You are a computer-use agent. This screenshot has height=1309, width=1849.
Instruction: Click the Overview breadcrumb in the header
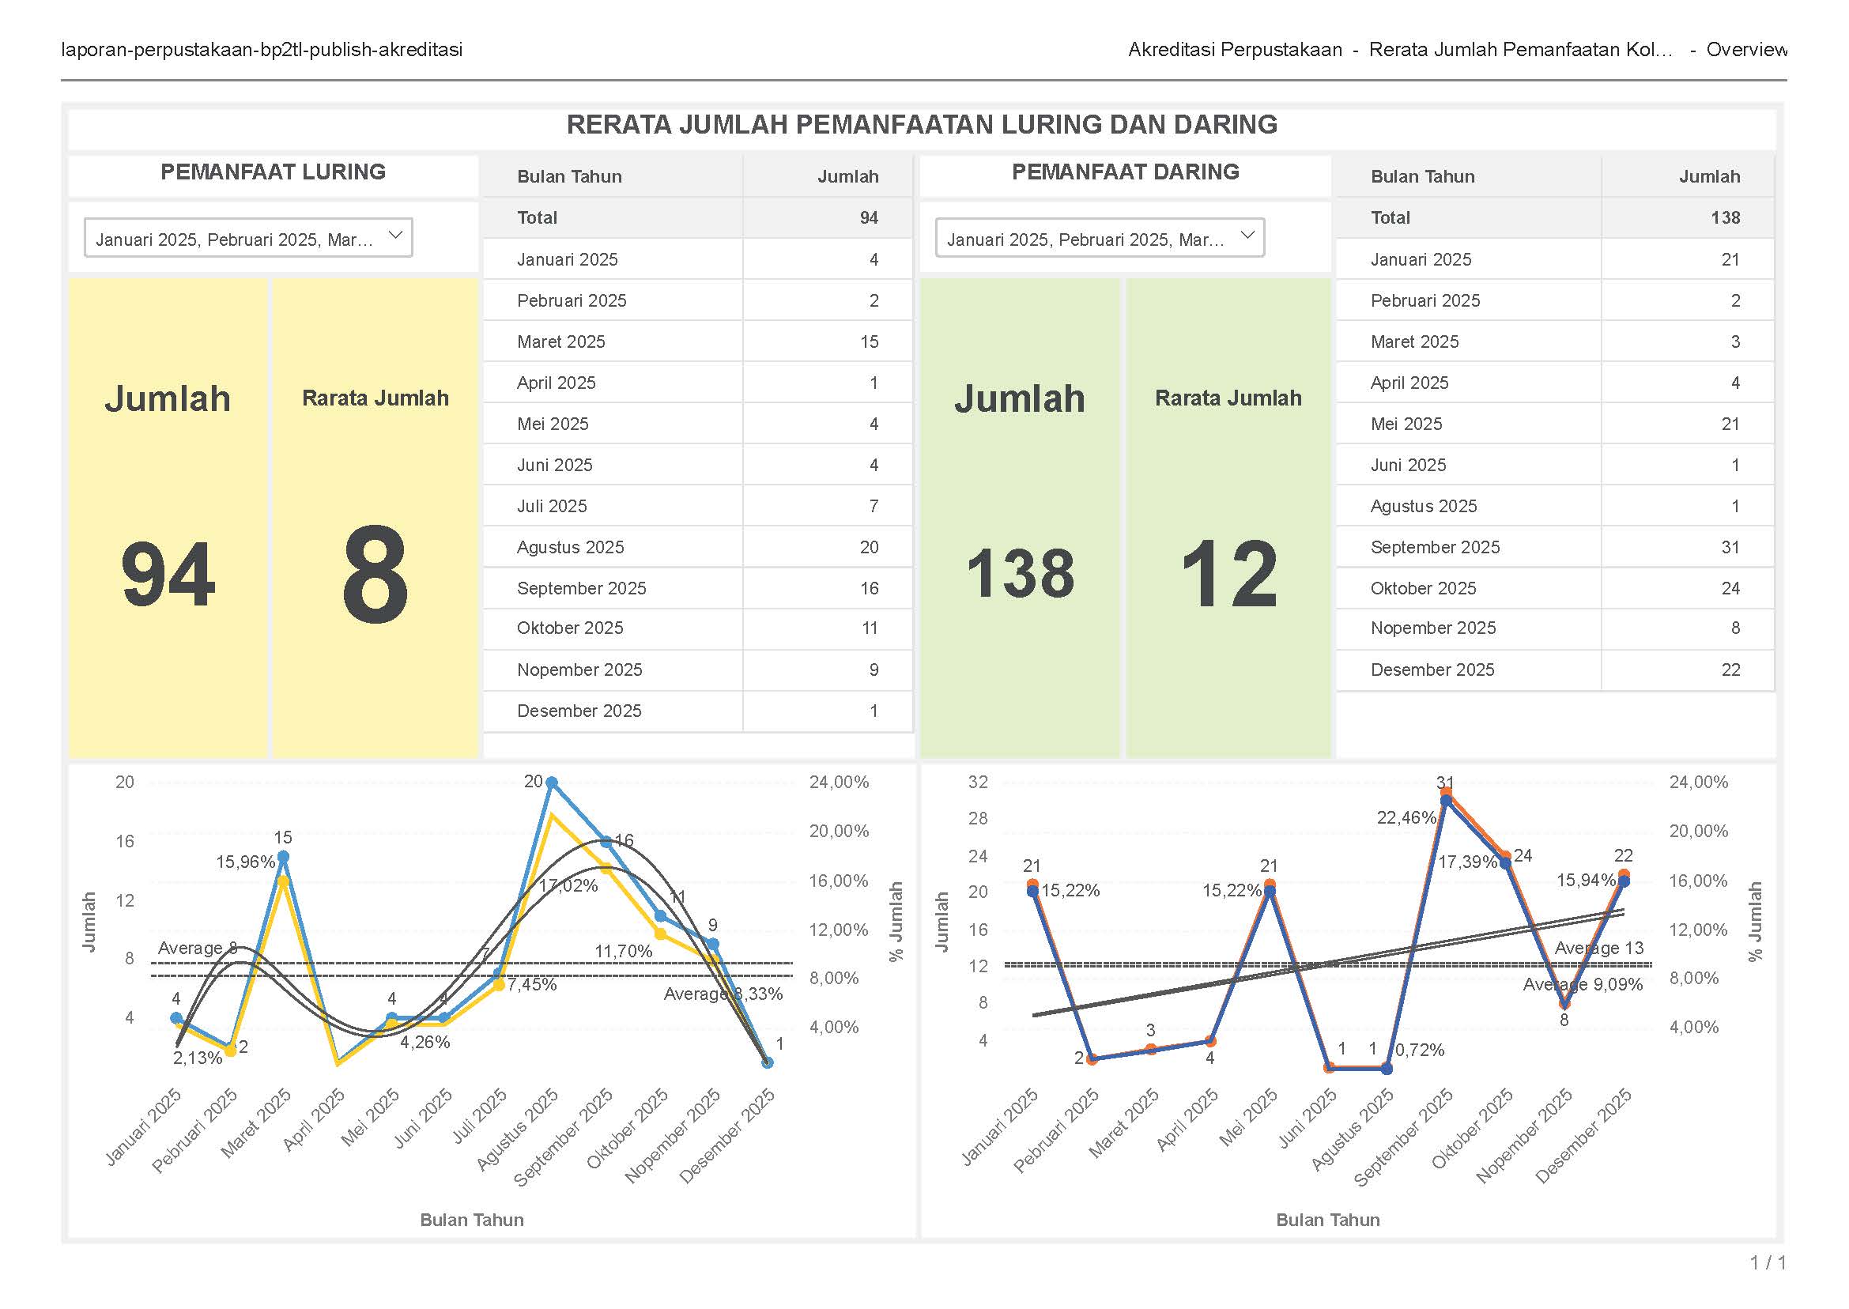pyautogui.click(x=1745, y=50)
